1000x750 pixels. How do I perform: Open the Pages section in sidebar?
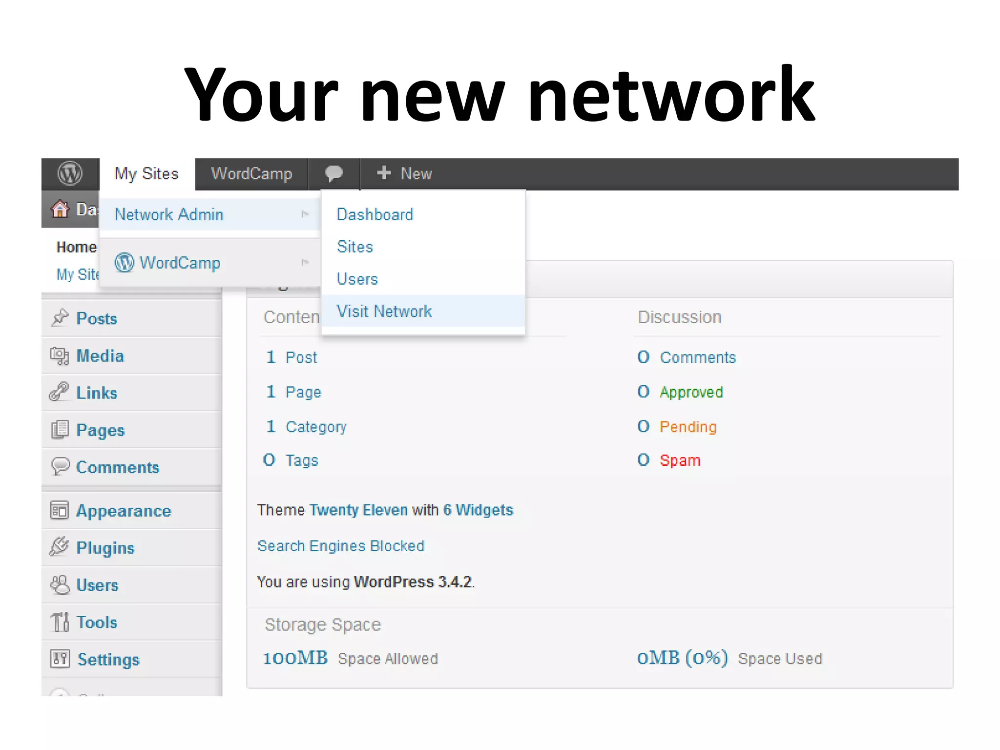101,430
